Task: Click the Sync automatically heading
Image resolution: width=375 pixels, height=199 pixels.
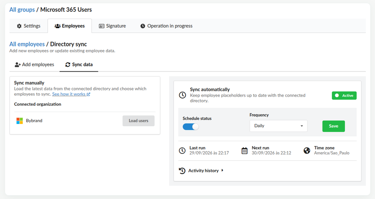Action: click(x=210, y=90)
